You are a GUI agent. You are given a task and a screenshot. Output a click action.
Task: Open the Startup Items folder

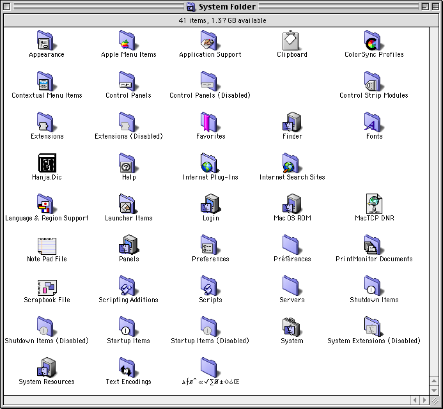pyautogui.click(x=128, y=327)
